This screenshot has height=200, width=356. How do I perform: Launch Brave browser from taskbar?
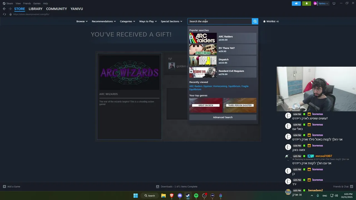click(x=172, y=196)
